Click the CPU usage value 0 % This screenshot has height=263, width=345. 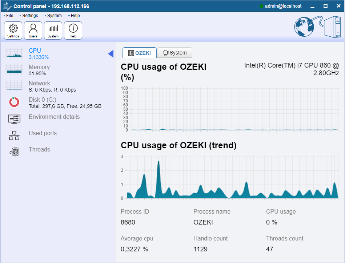point(272,222)
